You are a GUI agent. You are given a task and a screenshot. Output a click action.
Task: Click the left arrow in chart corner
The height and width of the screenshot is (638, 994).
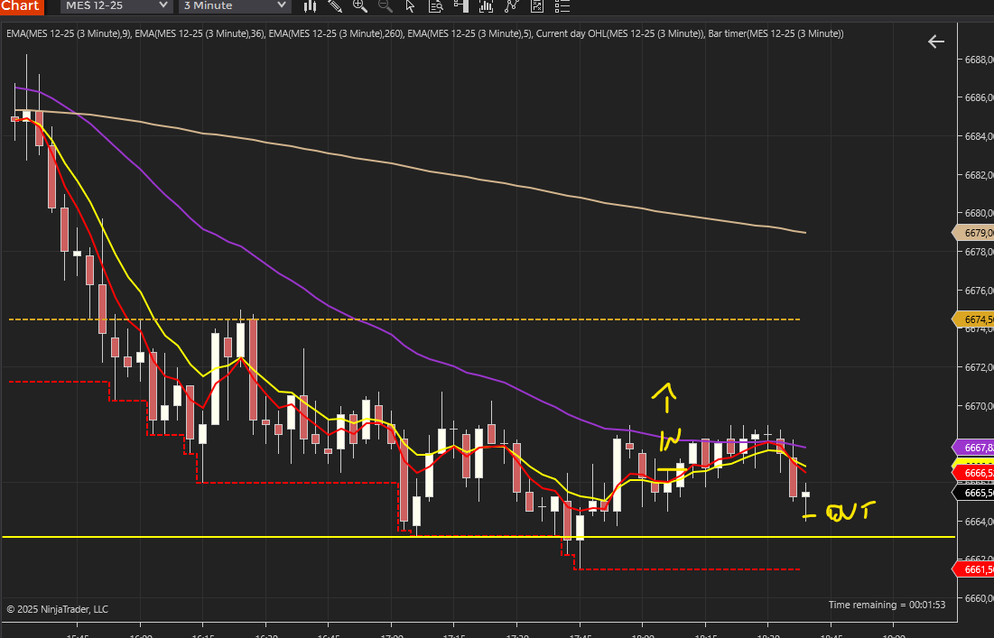[935, 42]
